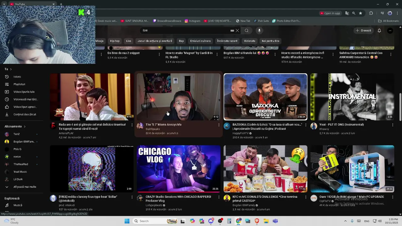The image size is (402, 226).
Task: Select the Vizionate filter chip
Action: (250, 41)
